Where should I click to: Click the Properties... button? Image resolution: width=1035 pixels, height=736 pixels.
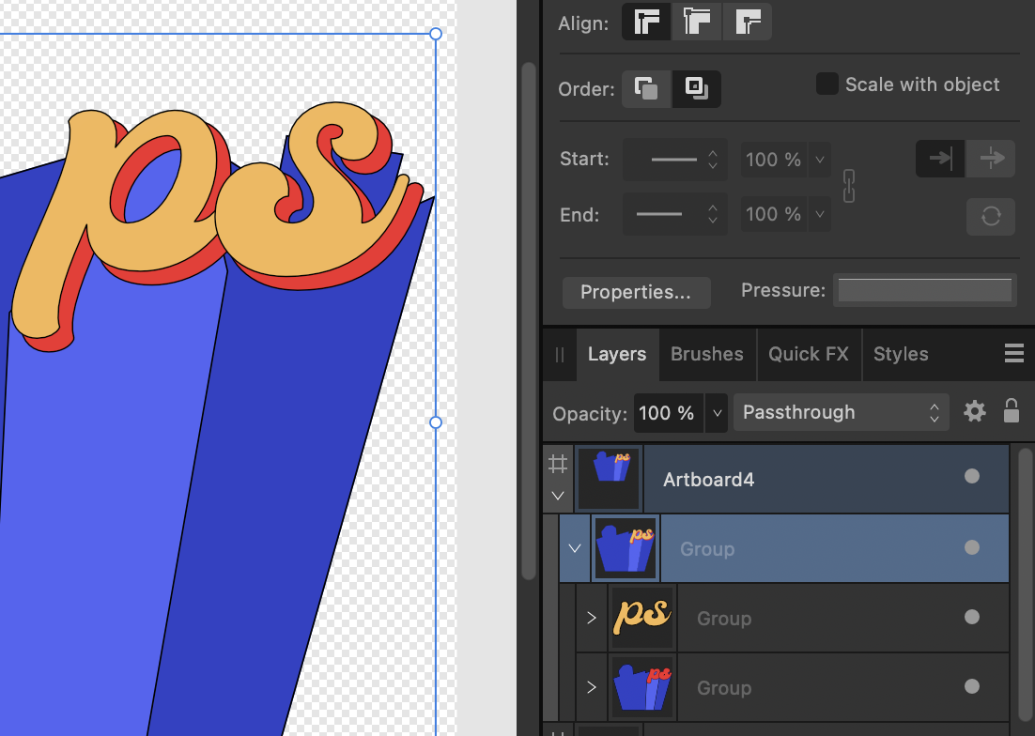click(636, 292)
